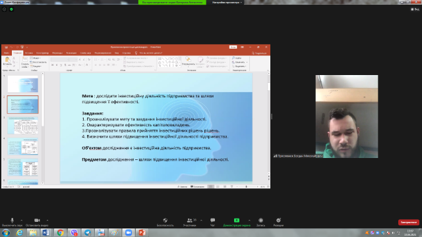422x237 pixels.
Task: Expand video options arrow beside camera
Action: coord(47,221)
